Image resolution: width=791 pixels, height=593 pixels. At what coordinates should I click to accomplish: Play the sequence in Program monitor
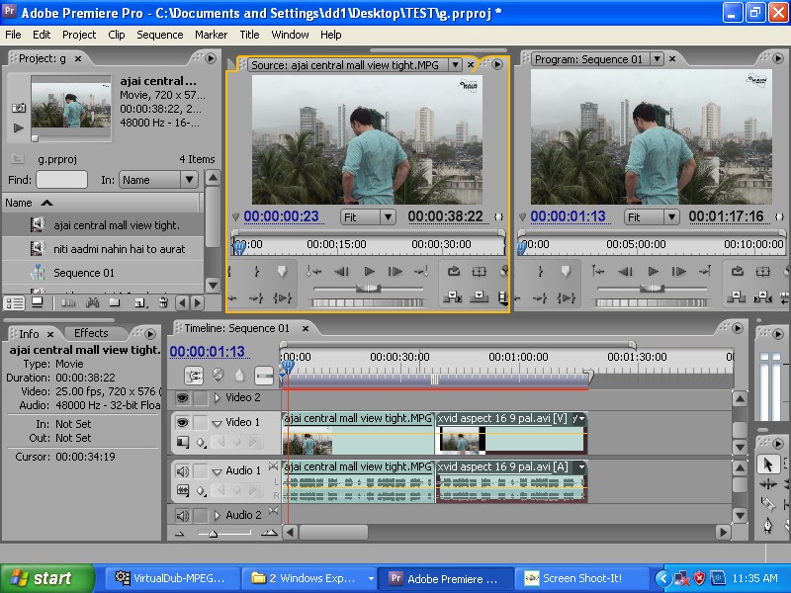[654, 272]
